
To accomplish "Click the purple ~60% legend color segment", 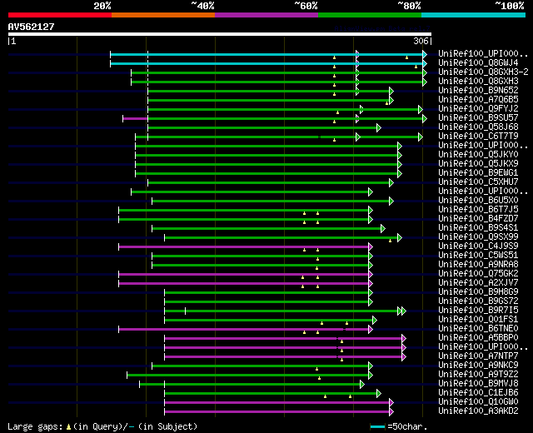I will coord(266,15).
